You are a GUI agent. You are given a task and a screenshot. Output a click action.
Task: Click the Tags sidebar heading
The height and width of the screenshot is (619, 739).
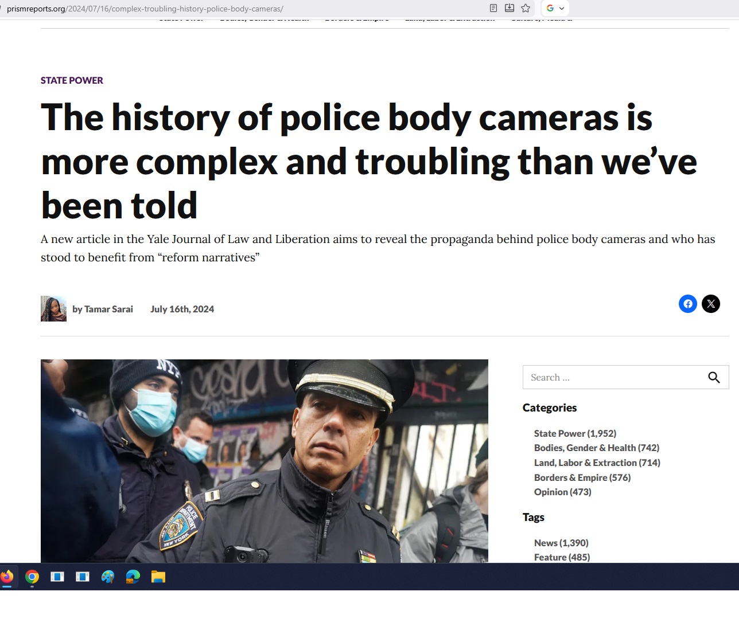(x=534, y=517)
